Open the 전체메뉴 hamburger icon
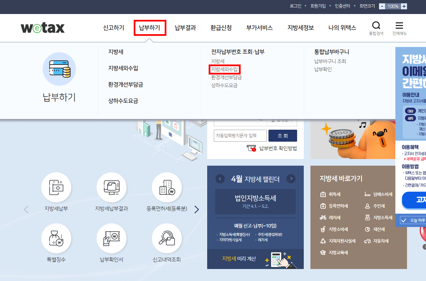Image resolution: width=426 pixels, height=281 pixels. (399, 25)
